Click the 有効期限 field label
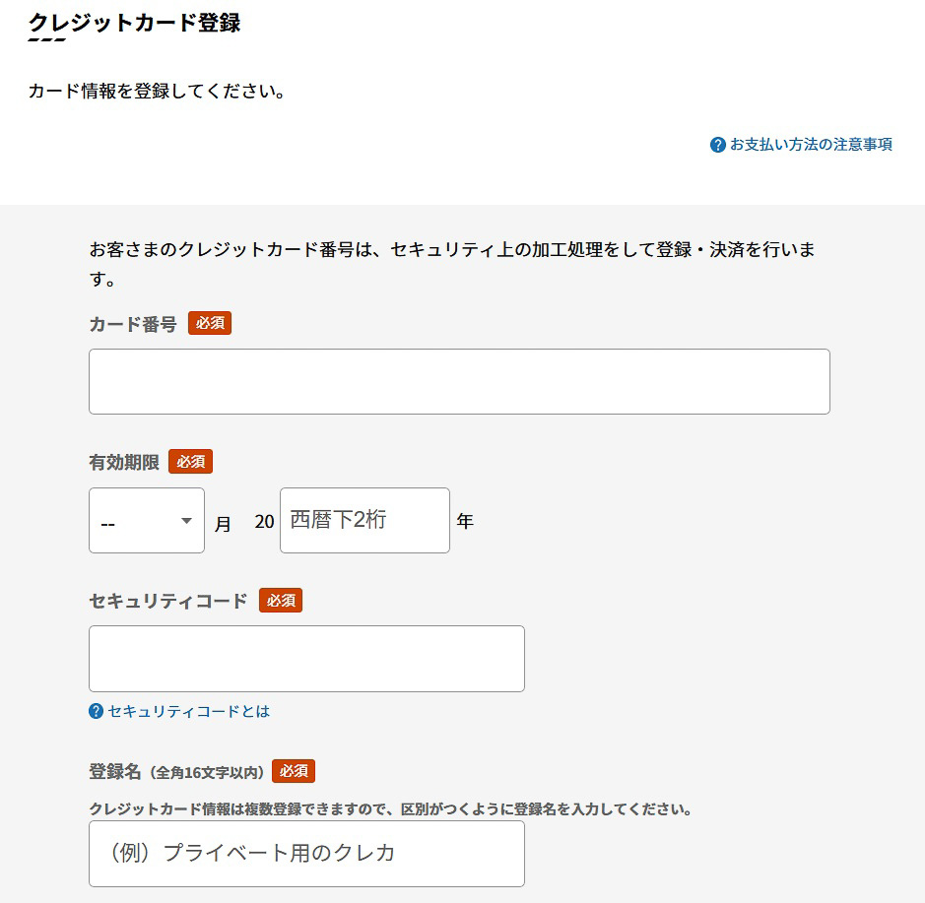Image resolution: width=925 pixels, height=903 pixels. pyautogui.click(x=120, y=461)
